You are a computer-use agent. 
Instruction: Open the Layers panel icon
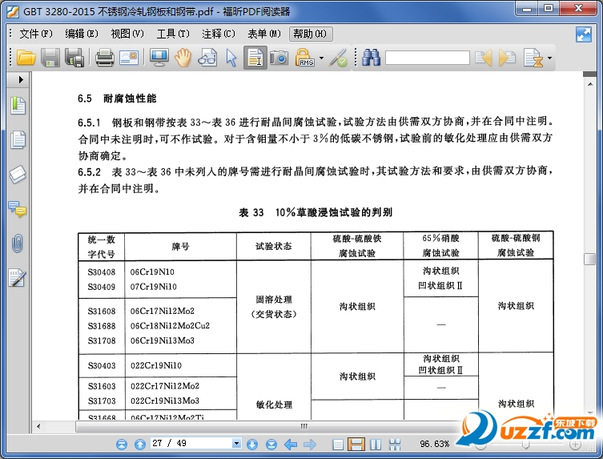click(x=18, y=175)
